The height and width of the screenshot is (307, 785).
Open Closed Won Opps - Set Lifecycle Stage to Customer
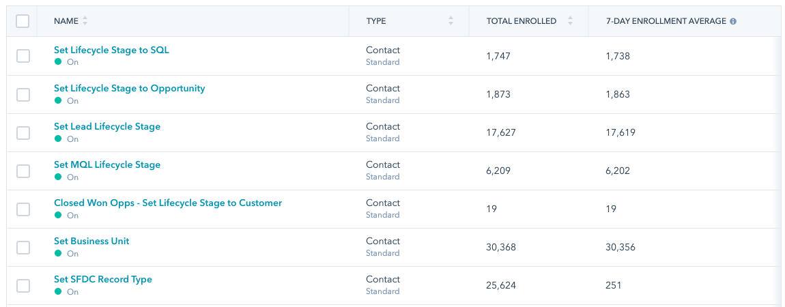point(168,203)
